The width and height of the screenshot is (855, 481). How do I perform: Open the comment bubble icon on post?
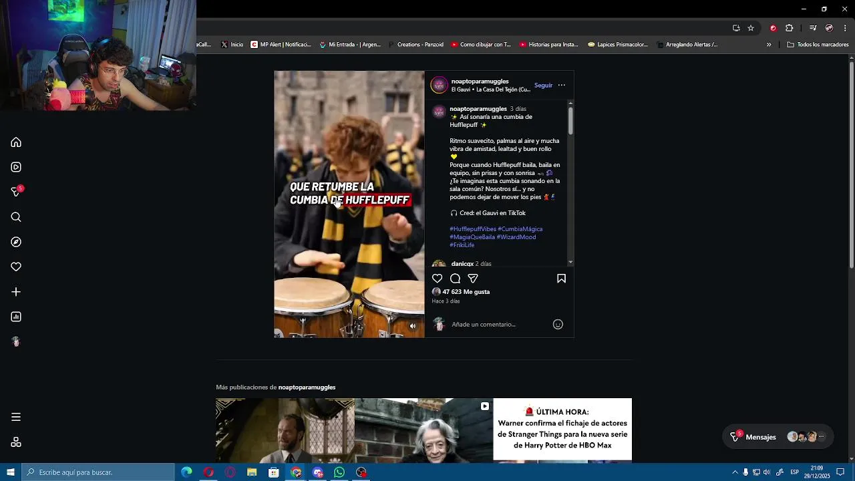tap(455, 279)
